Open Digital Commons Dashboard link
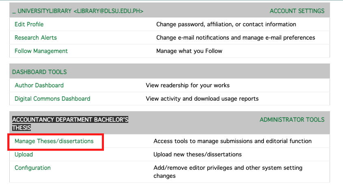Viewport: 343px width, 196px height. (52, 99)
